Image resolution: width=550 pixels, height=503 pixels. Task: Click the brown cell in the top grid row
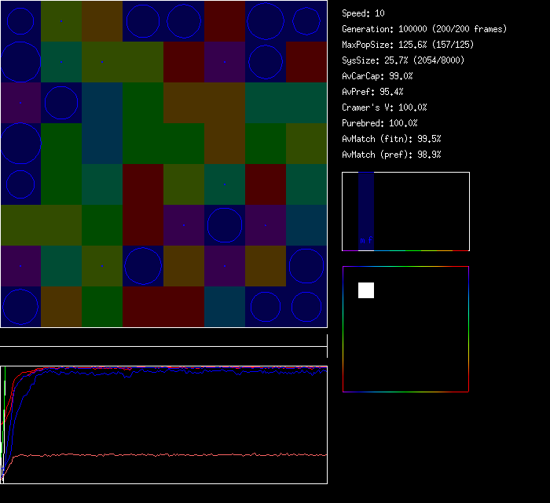click(102, 21)
